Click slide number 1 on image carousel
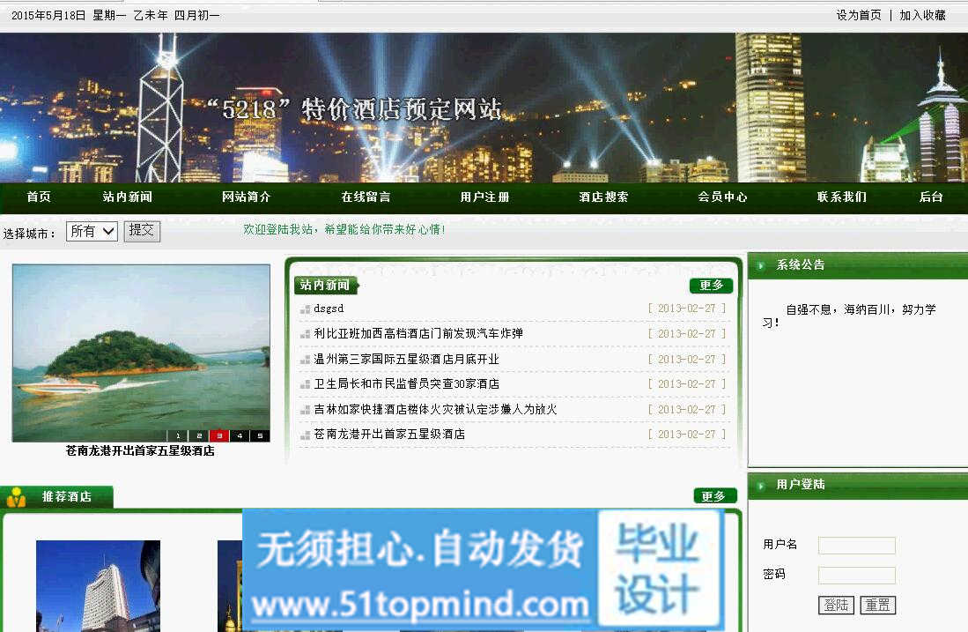Screen dimensions: 968x632 click(x=178, y=435)
